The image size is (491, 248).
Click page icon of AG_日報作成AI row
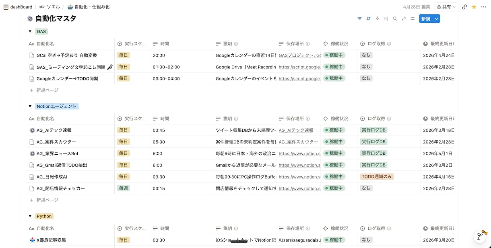32,176
